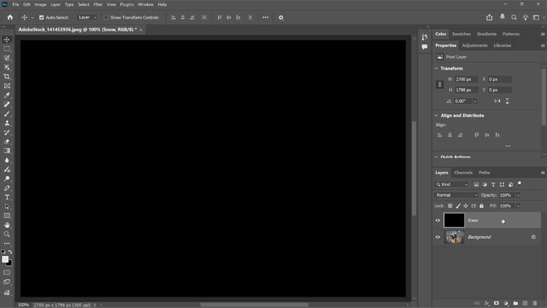Select the Zoom tool in toolbar
Image resolution: width=547 pixels, height=308 pixels.
(7, 234)
